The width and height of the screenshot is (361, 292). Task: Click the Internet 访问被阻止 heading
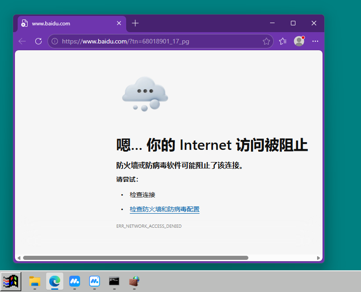(212, 145)
